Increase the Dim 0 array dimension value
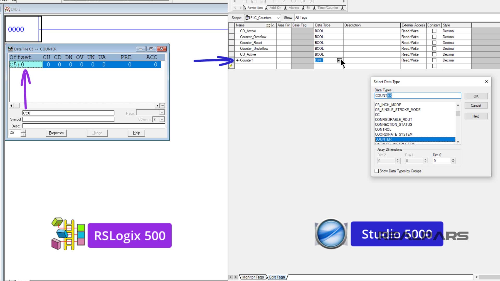This screenshot has height=281, width=500. [x=453, y=159]
